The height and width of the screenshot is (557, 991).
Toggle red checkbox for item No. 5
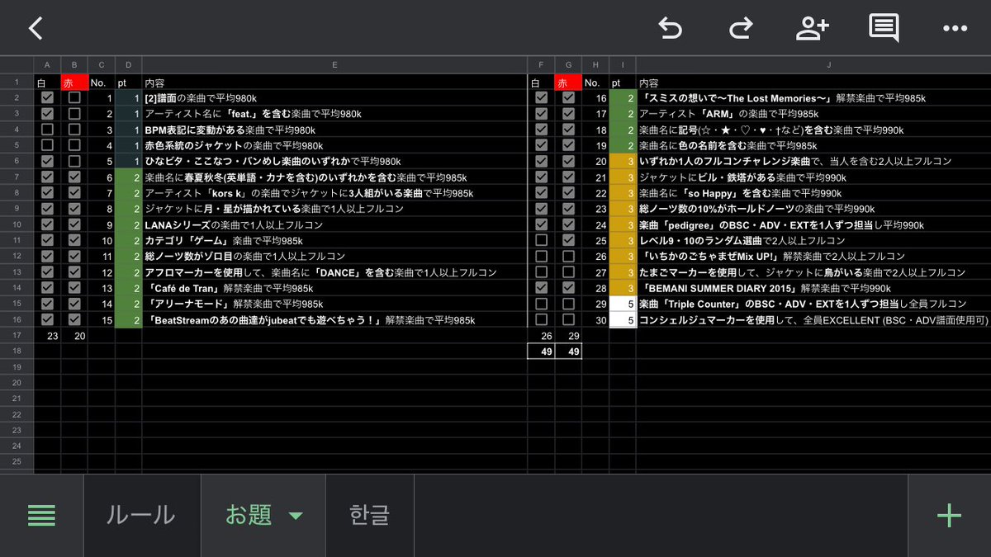(74, 161)
